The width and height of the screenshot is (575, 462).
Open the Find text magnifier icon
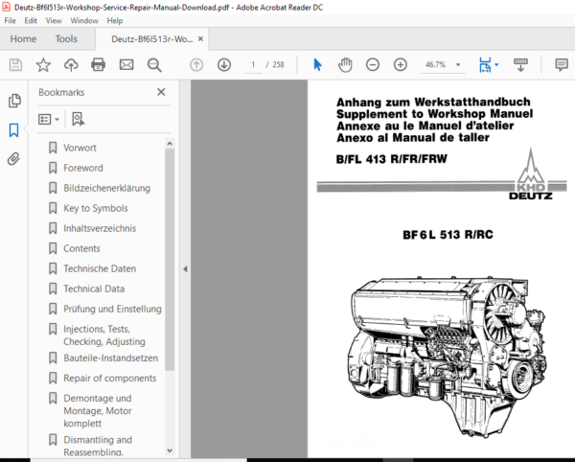[x=154, y=65]
